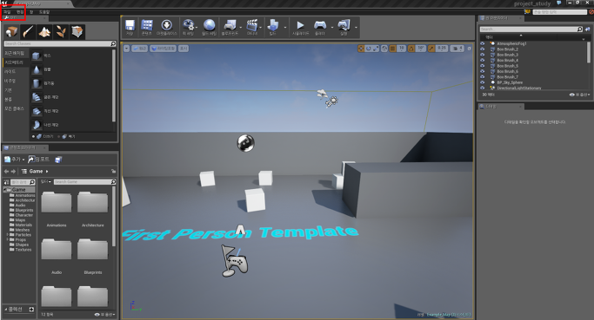Open Launch options dropdown arrow
The width and height of the screenshot is (594, 320).
[x=356, y=27]
